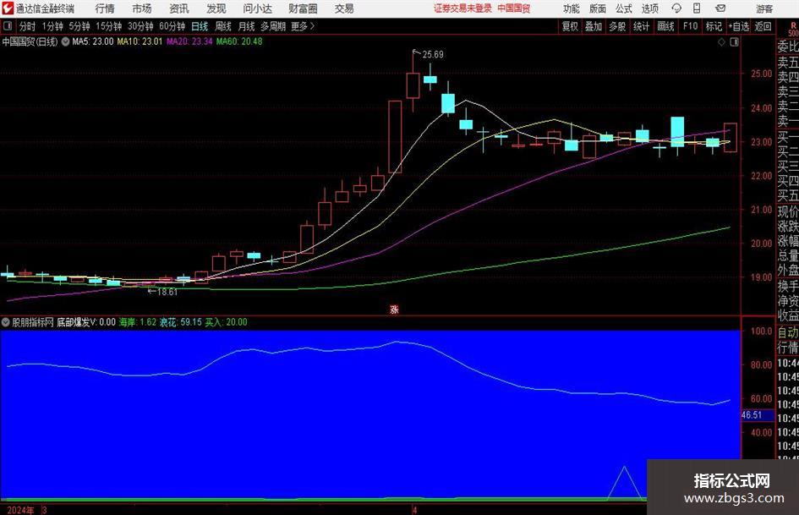Switch to 月线 monthly tab

tap(246, 26)
